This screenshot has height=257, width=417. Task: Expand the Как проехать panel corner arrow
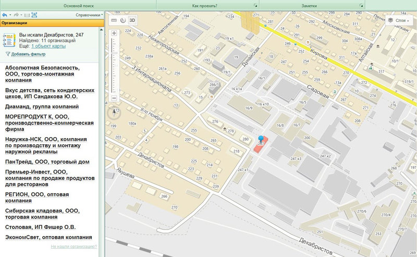click(x=255, y=5)
